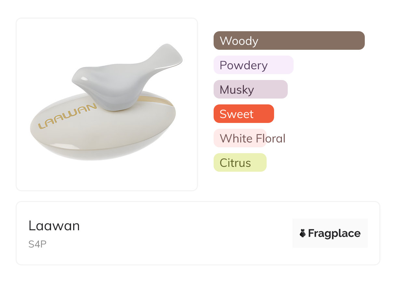The height and width of the screenshot is (281, 396).
Task: Click the Fragplace brand name text
Action: [334, 233]
